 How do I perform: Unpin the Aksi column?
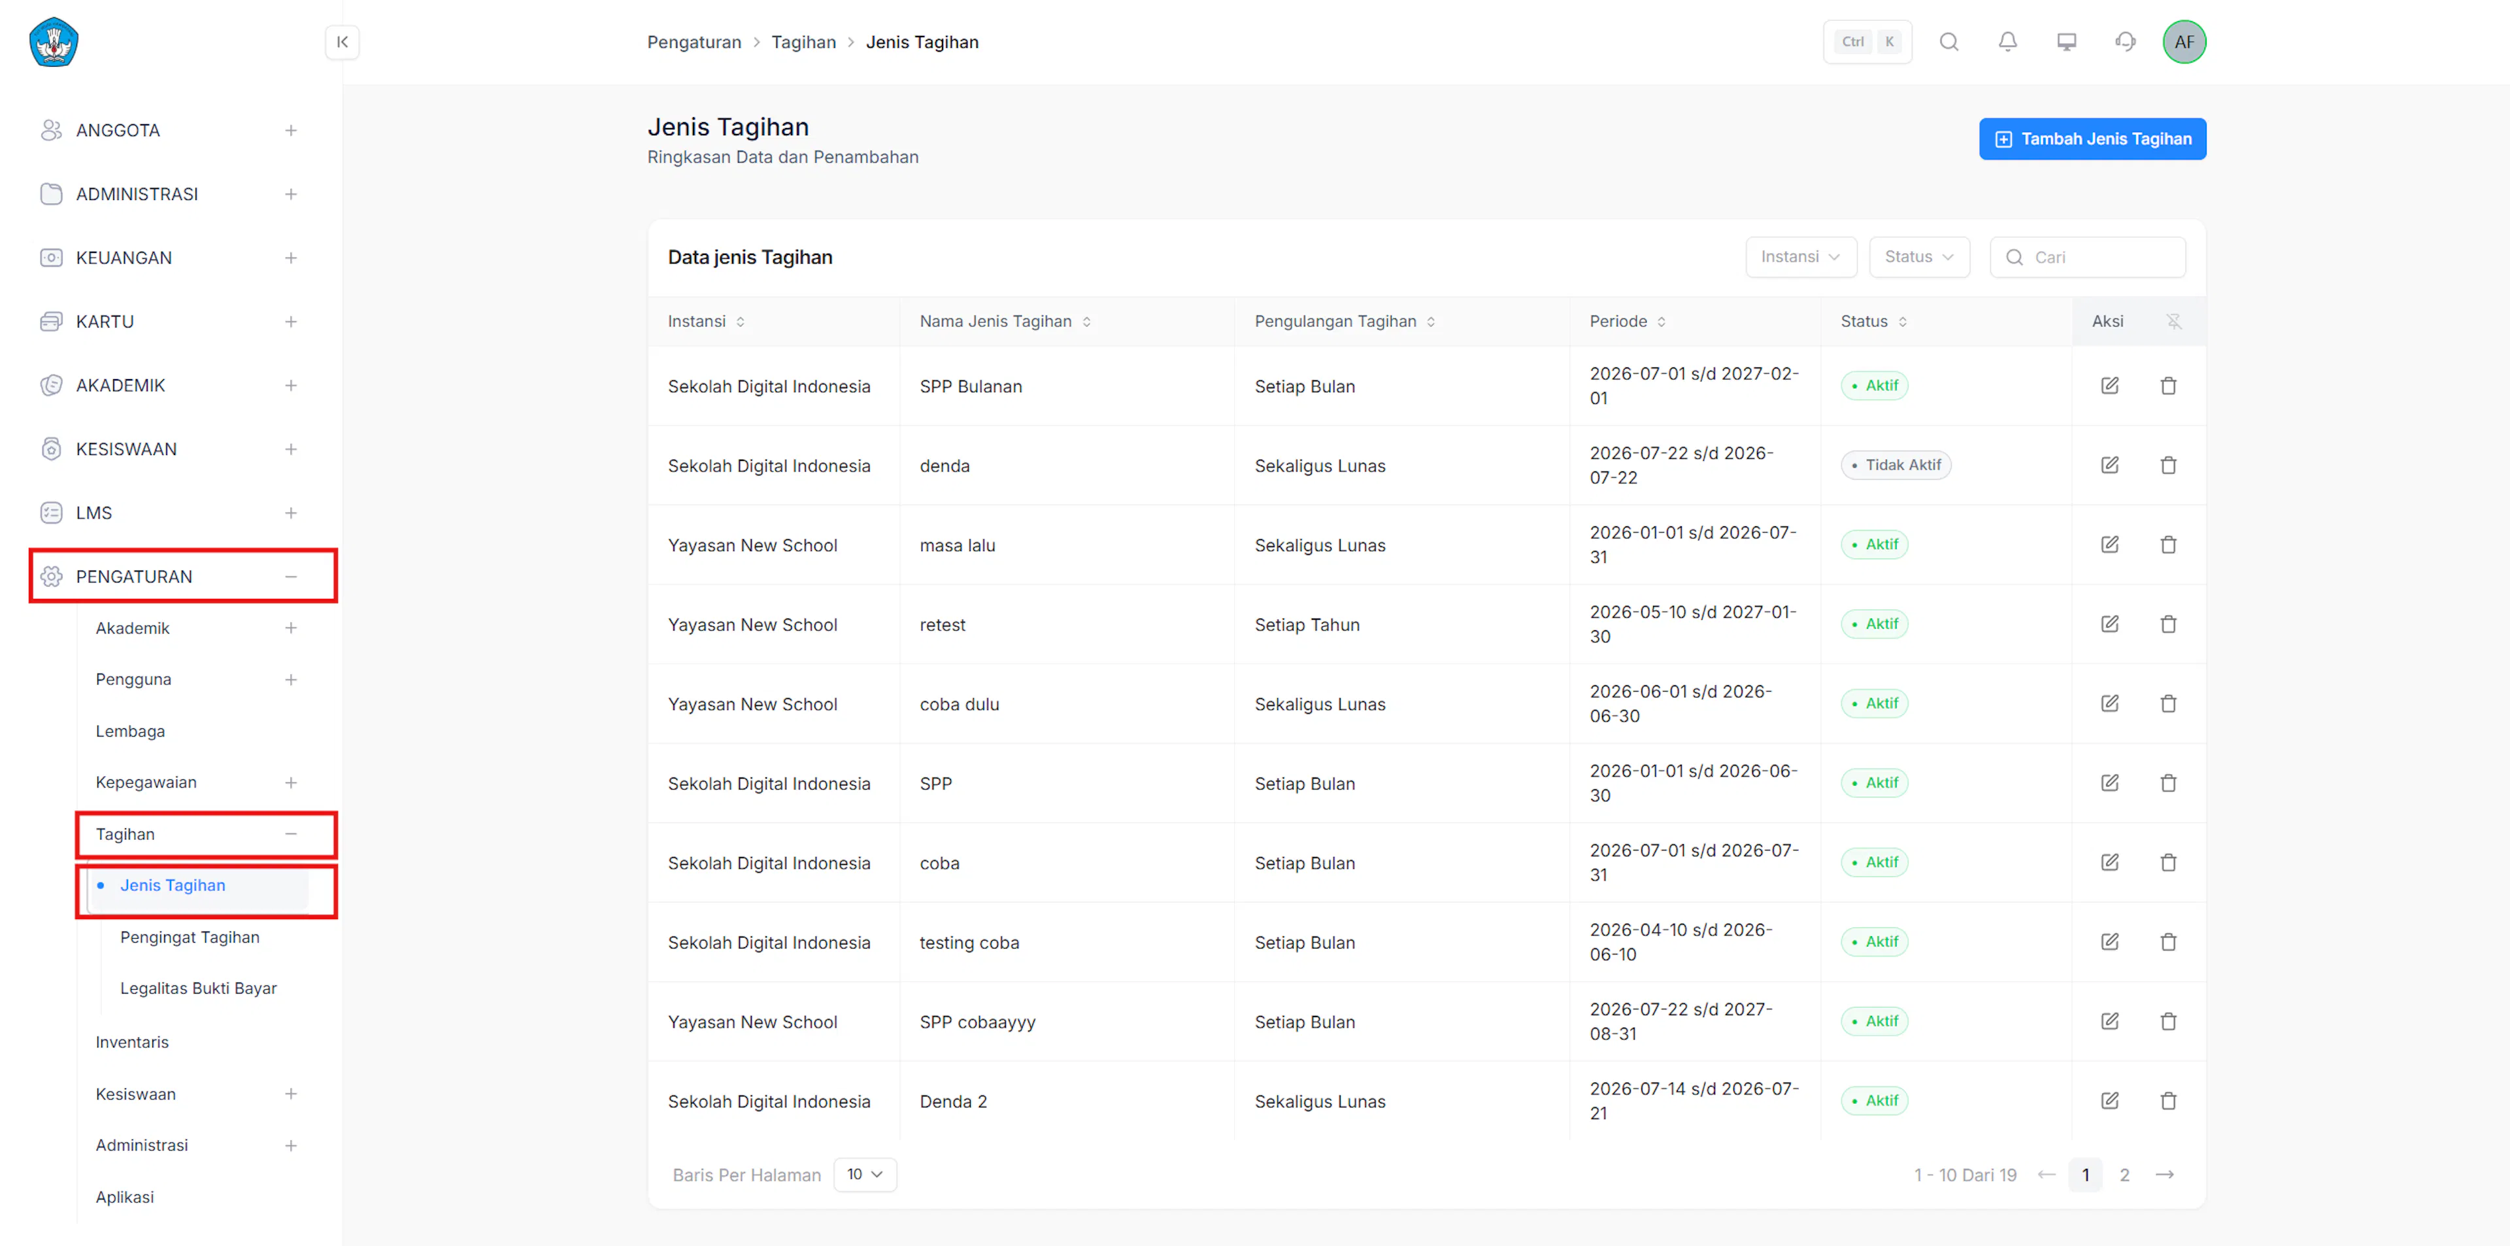coord(2174,322)
